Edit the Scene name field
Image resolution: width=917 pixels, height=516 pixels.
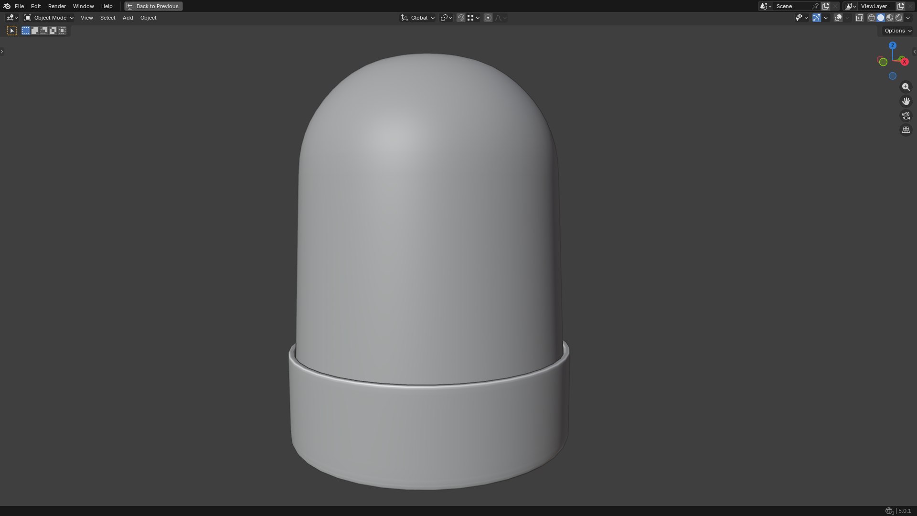(792, 6)
